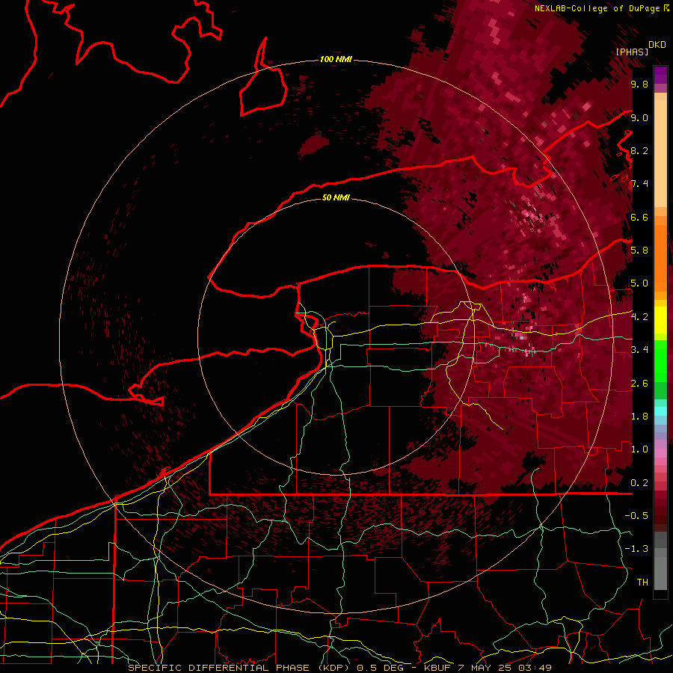Image resolution: width=673 pixels, height=673 pixels.
Task: Click the 100 NMI range ring label
Action: [x=336, y=59]
